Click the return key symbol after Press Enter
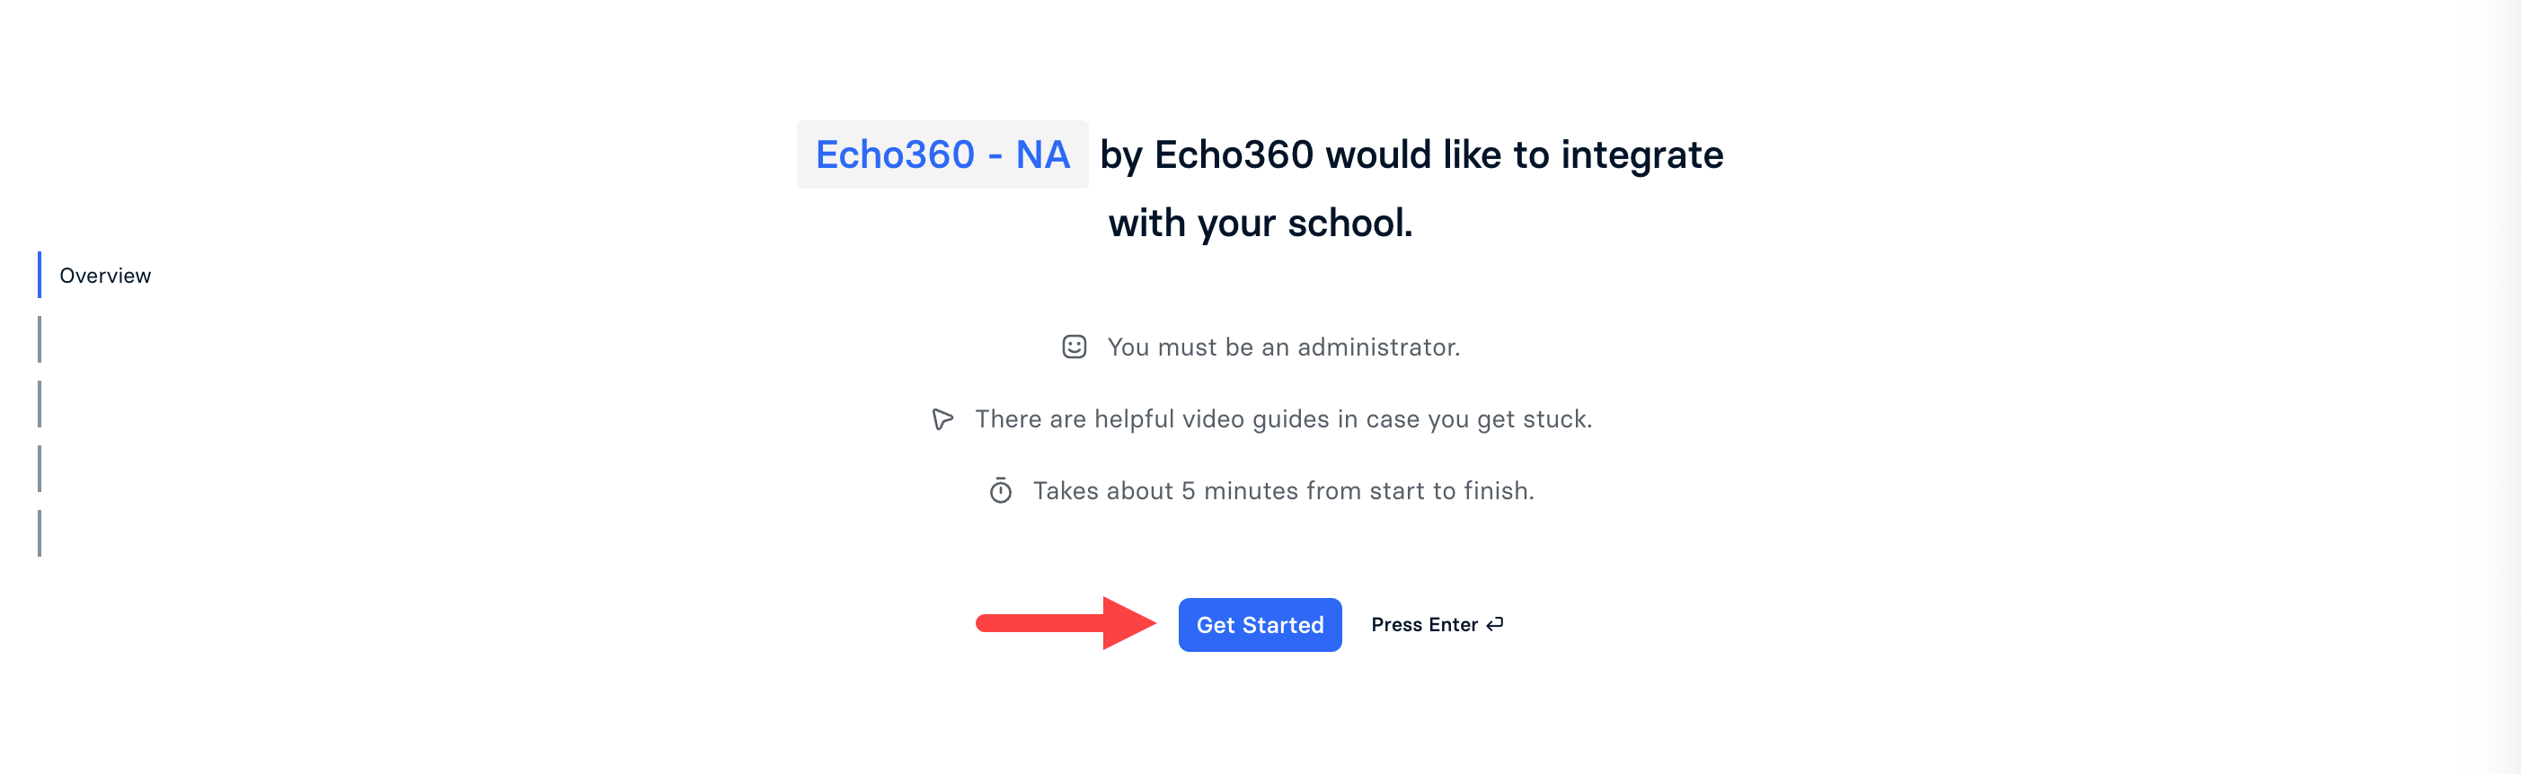 tap(1494, 623)
